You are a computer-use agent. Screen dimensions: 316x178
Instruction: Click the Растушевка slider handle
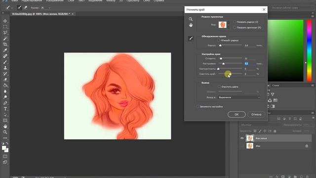[223, 64]
